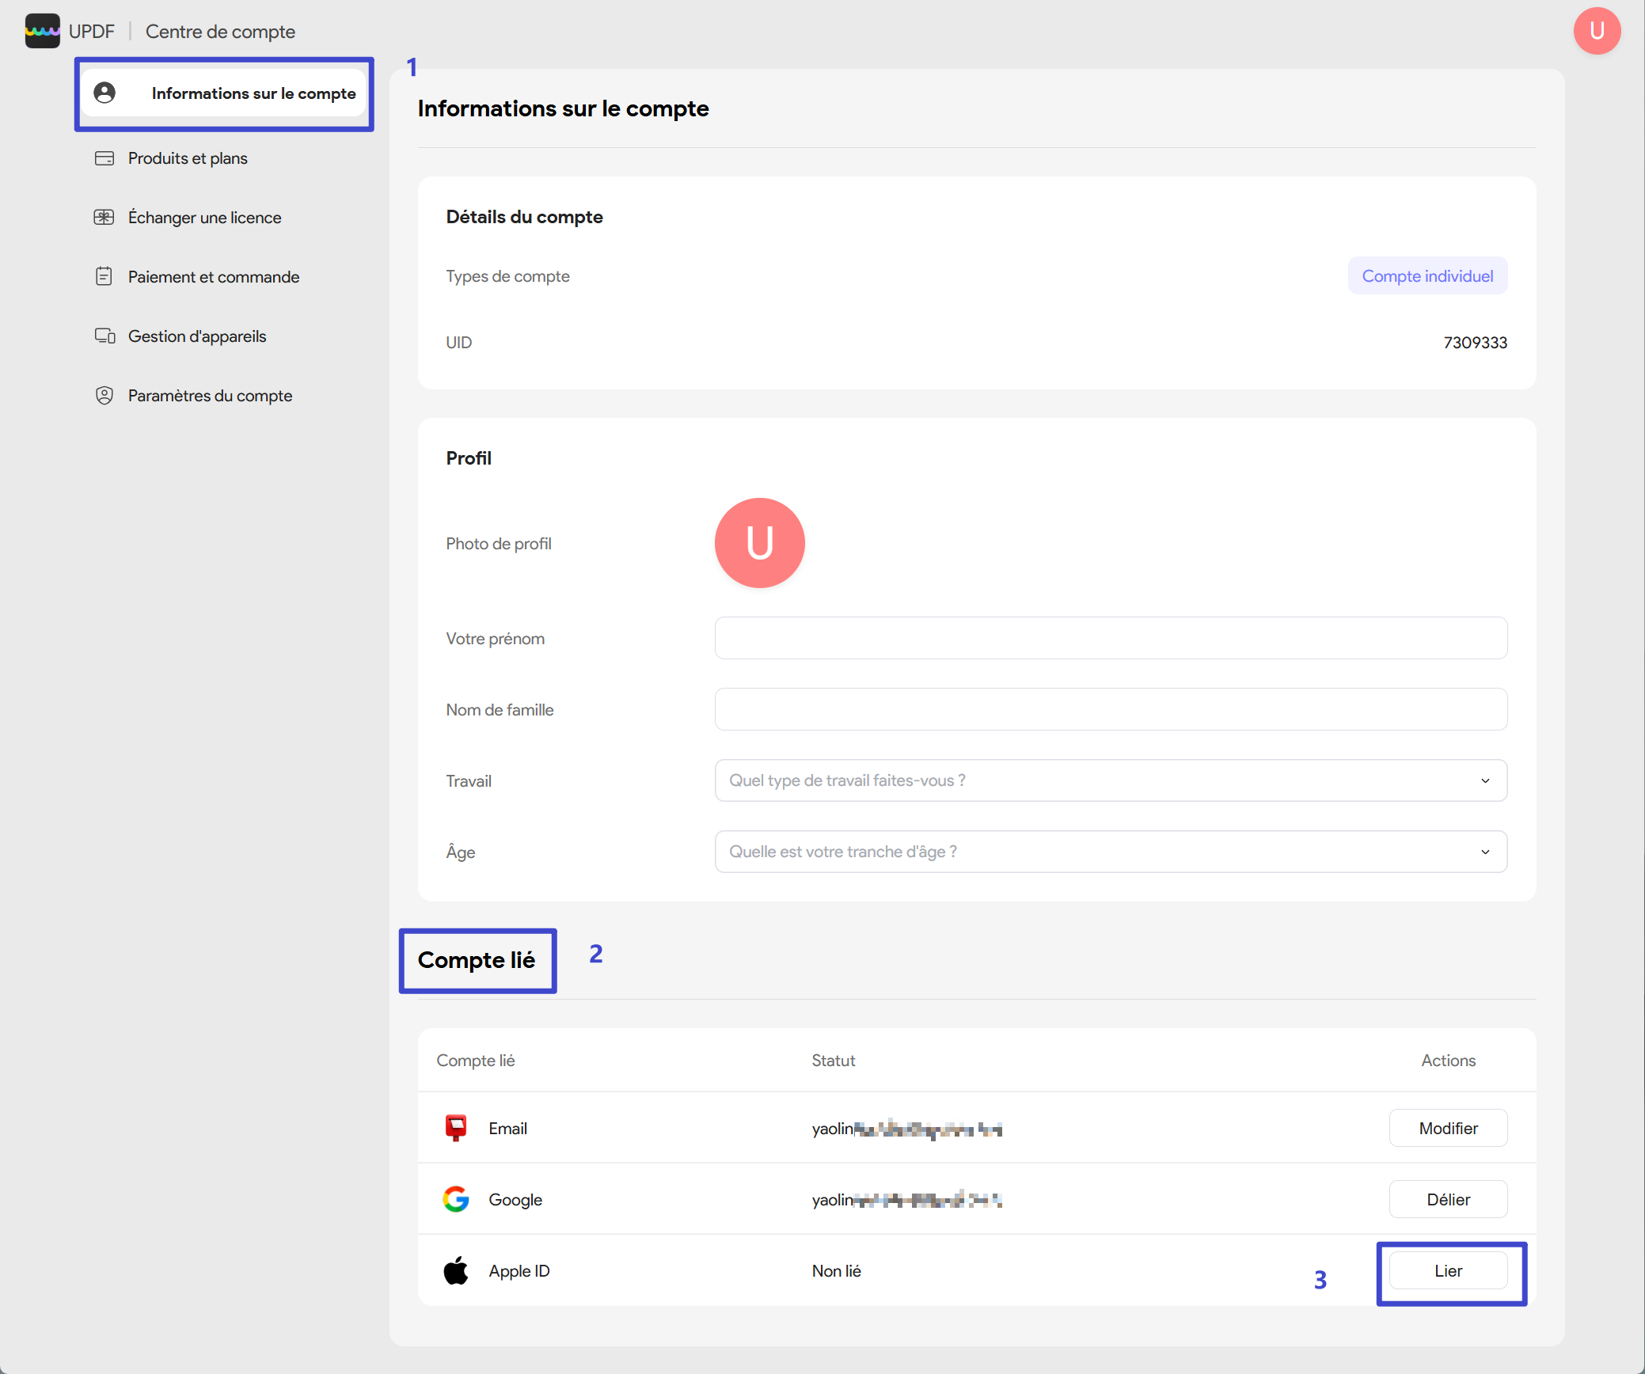1645x1374 pixels.
Task: Open the user avatar in top-right corner
Action: 1597,31
